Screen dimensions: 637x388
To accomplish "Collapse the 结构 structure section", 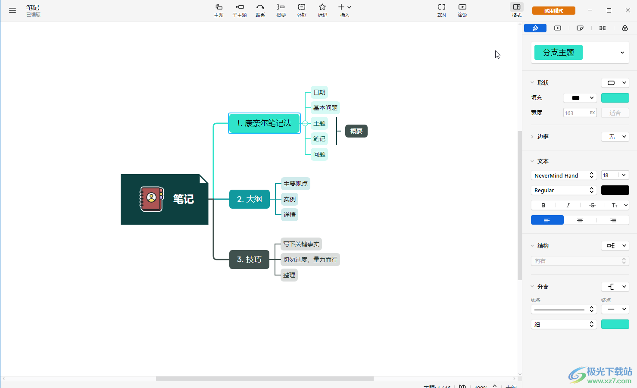I will coord(532,246).
